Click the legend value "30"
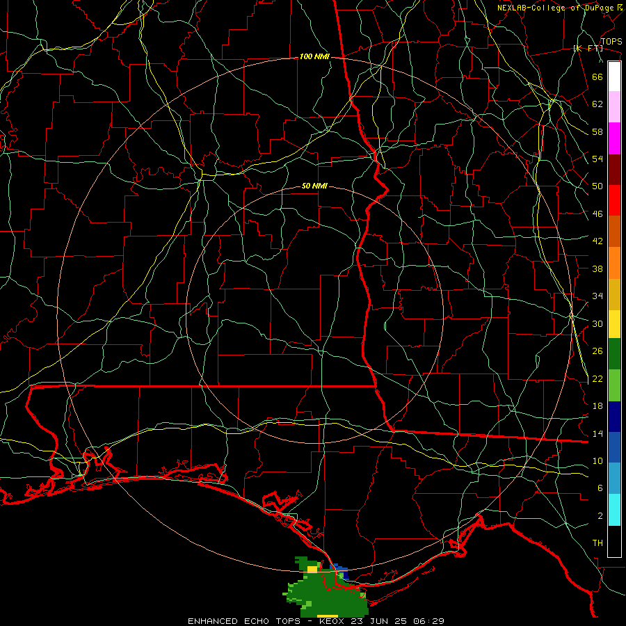 tap(597, 323)
